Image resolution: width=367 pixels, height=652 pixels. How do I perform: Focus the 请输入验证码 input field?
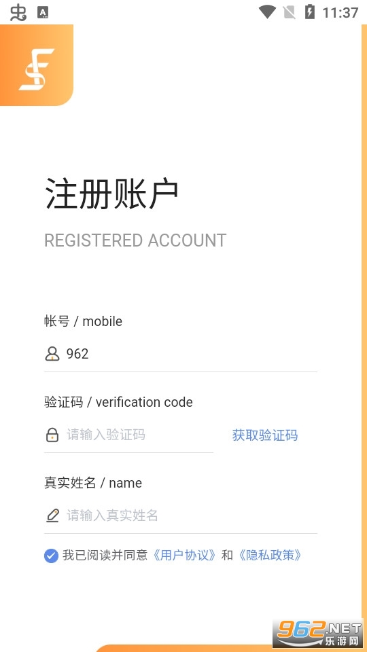pos(129,435)
